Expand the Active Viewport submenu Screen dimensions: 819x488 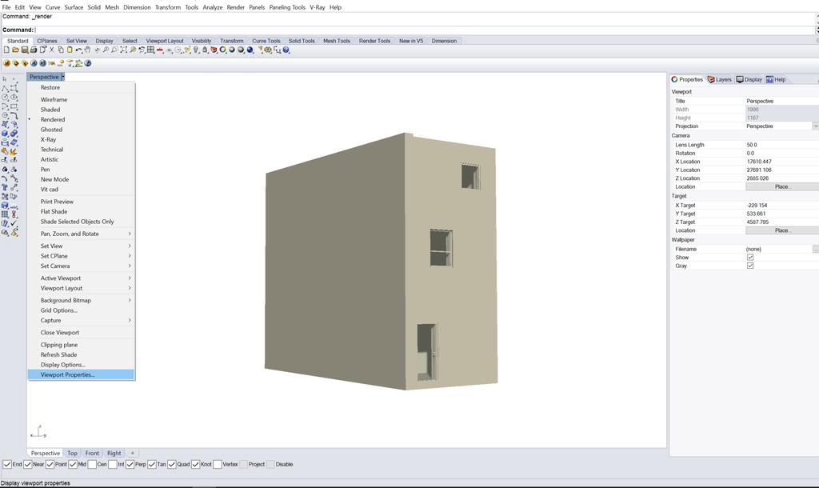(81, 278)
